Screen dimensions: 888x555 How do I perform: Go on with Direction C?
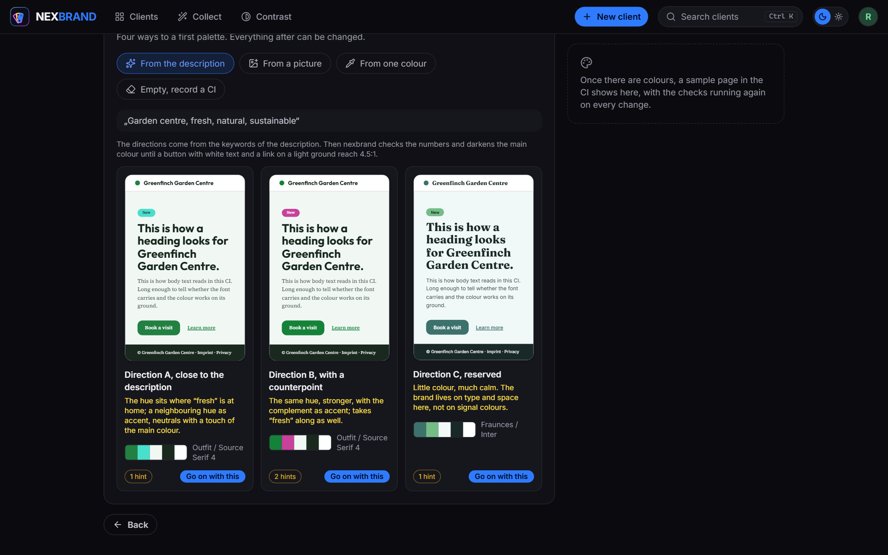point(501,476)
